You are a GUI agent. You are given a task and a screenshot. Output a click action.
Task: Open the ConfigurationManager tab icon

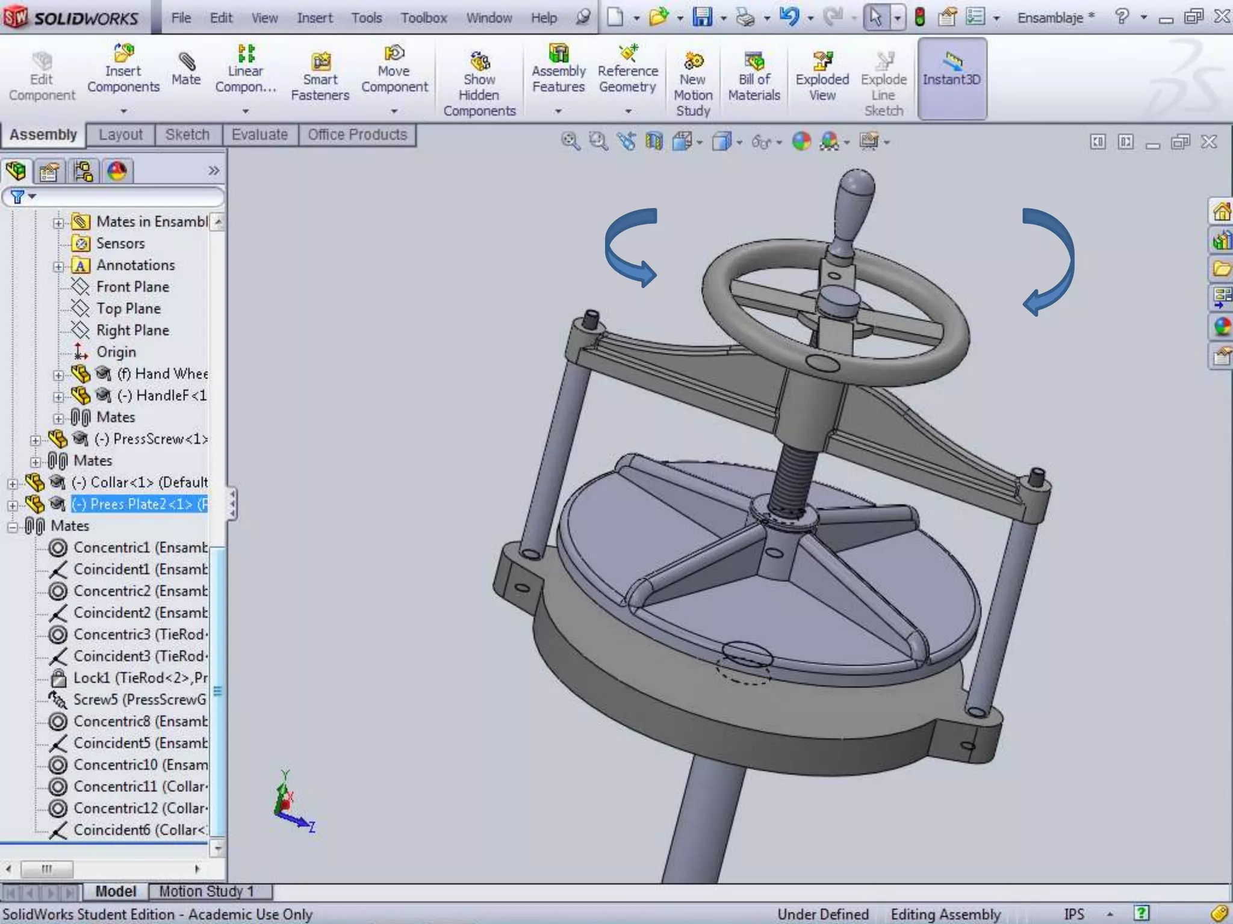(83, 171)
